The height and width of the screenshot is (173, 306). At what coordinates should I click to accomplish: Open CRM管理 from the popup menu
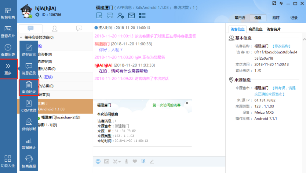29,106
